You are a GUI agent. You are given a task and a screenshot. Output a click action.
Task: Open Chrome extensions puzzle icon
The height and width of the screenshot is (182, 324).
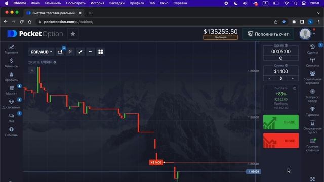pyautogui.click(x=294, y=22)
